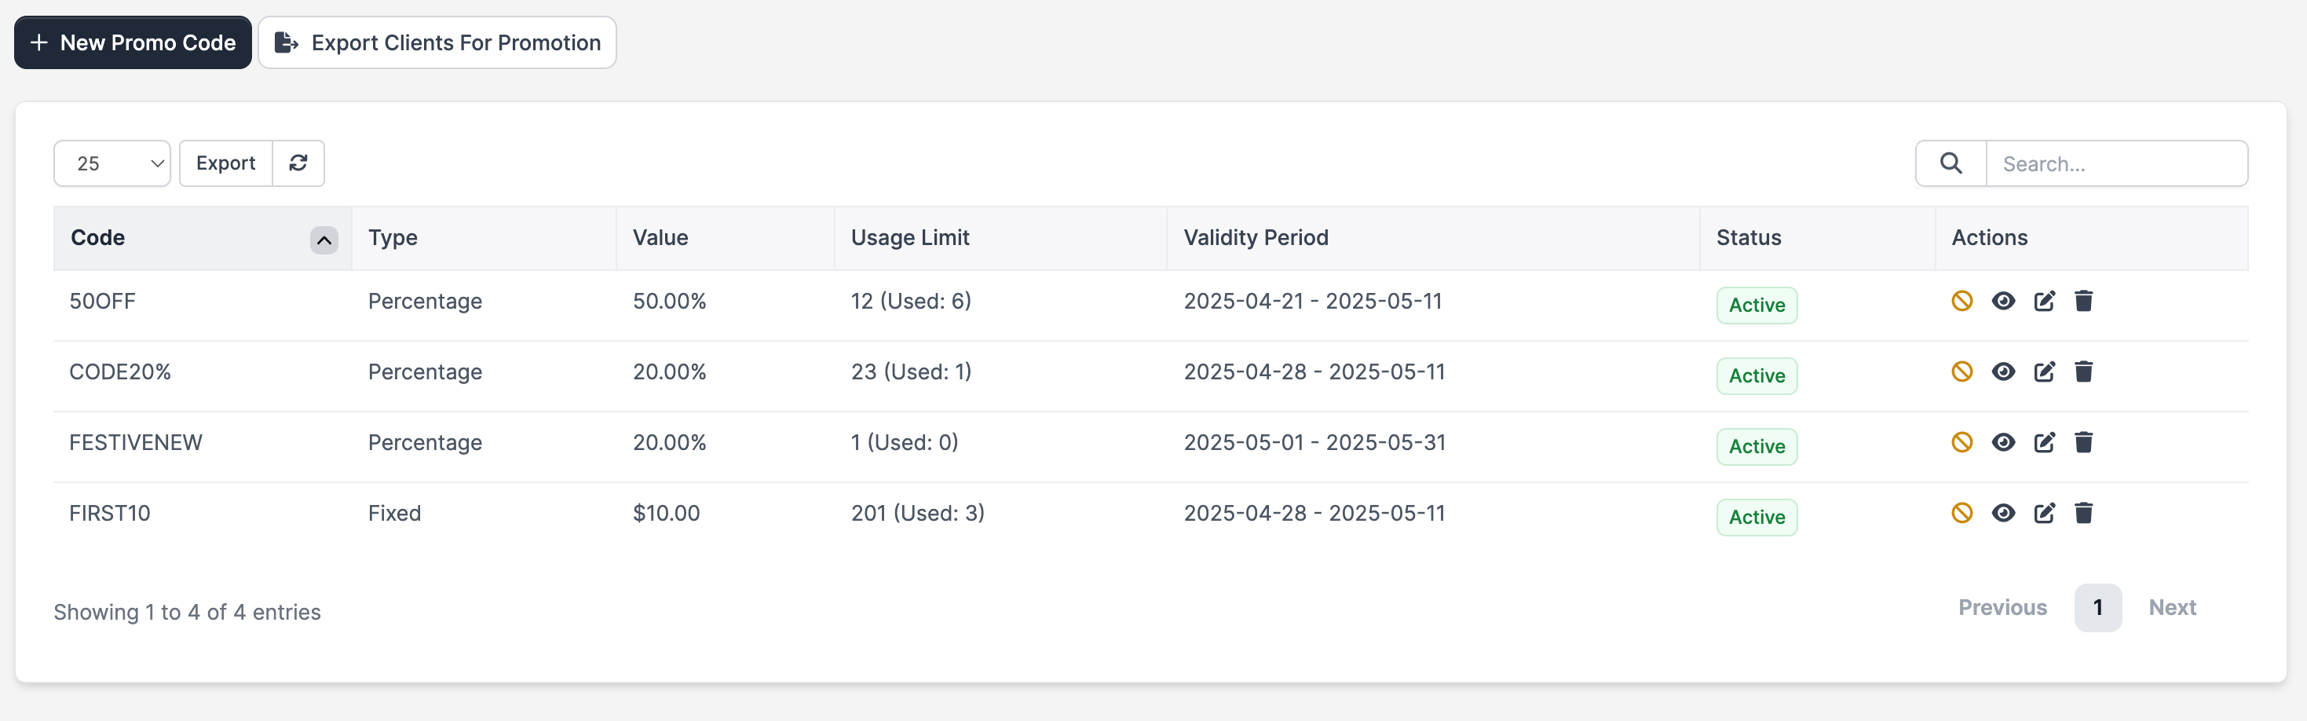Viewport: 2307px width, 721px height.
Task: Click Export Clients For Promotion
Action: coord(437,42)
